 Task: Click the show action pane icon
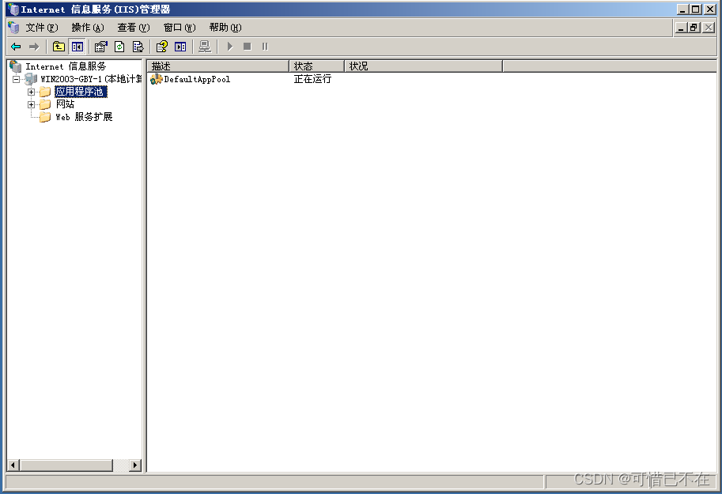coord(180,47)
